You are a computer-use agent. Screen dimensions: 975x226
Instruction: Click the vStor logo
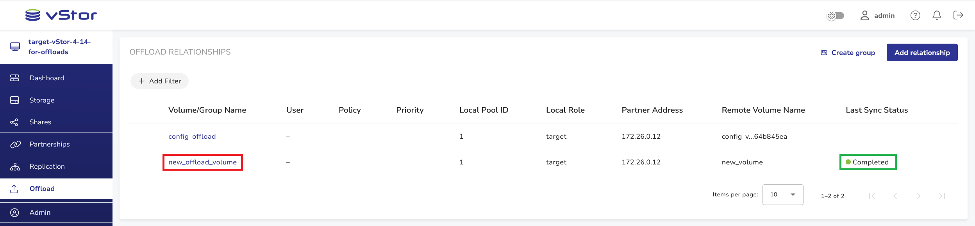[61, 15]
